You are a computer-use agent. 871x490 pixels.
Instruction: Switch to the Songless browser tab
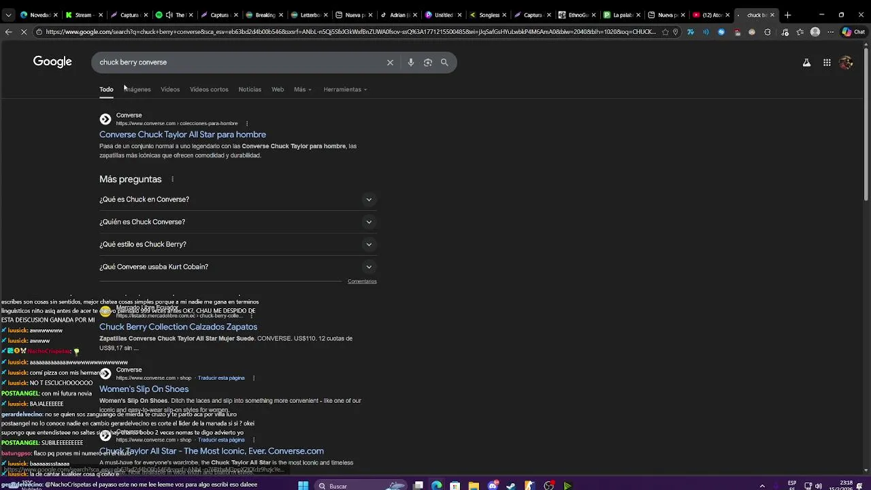point(489,15)
